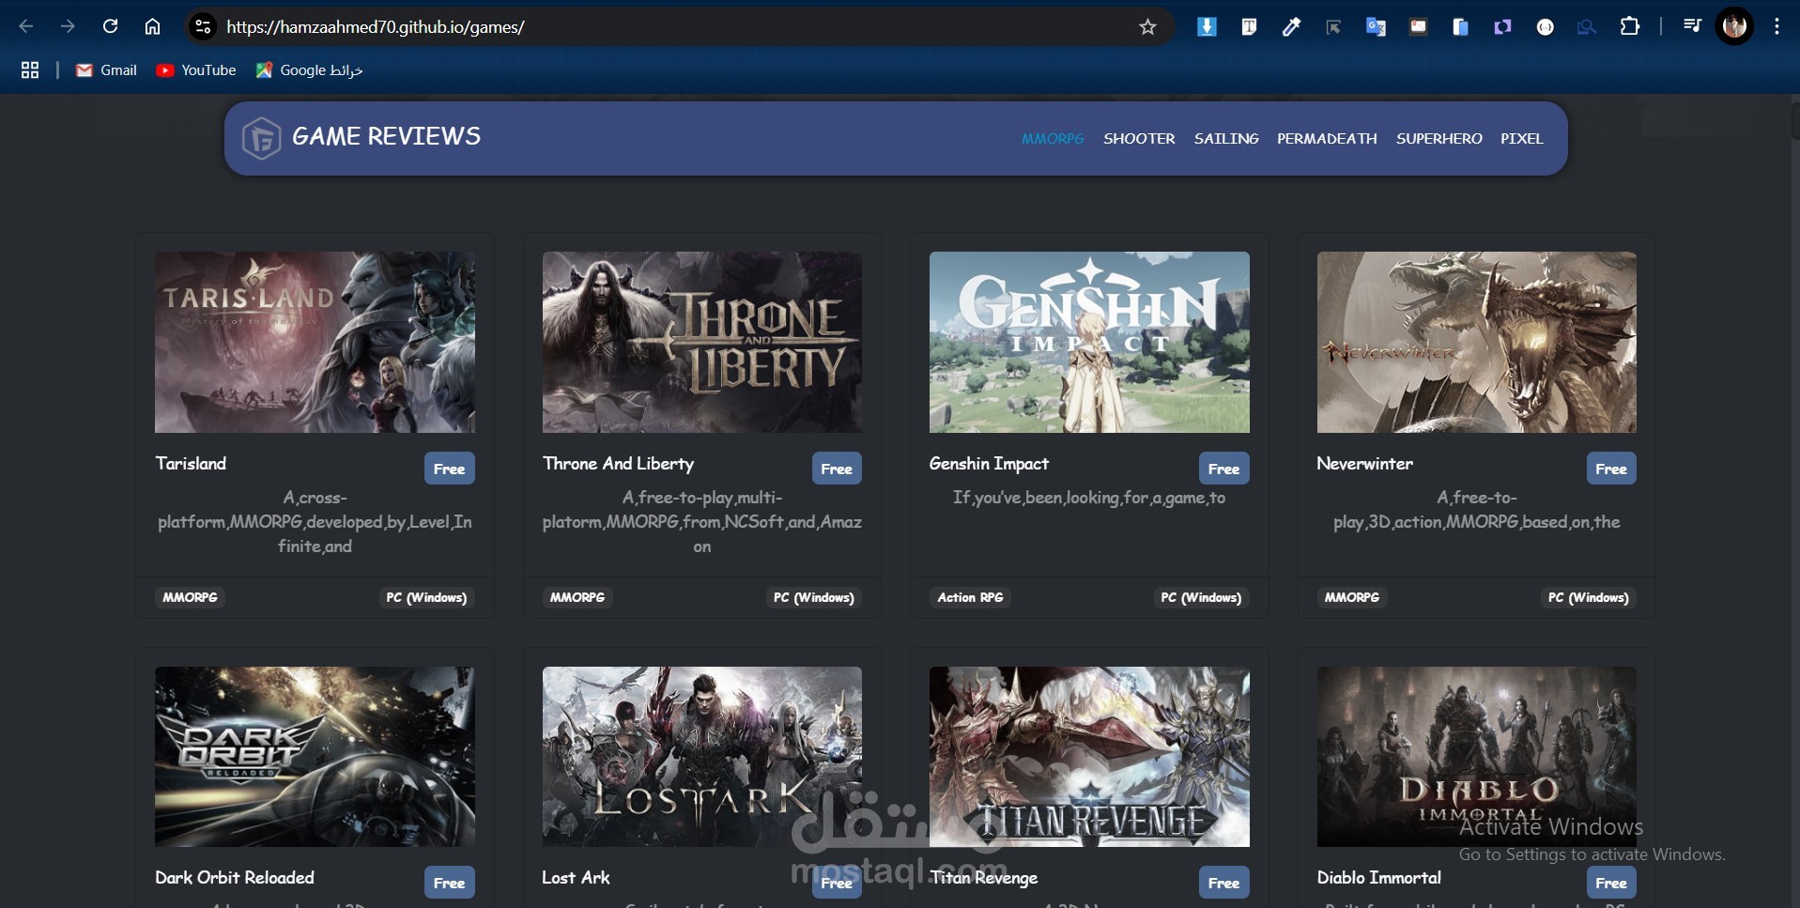Image resolution: width=1800 pixels, height=908 pixels.
Task: Click the Free badge on Diablo Immortal
Action: (x=1611, y=883)
